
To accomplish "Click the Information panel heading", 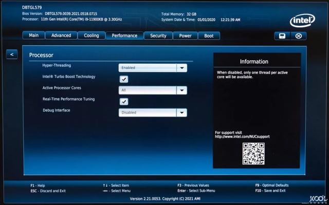I will coord(254,62).
